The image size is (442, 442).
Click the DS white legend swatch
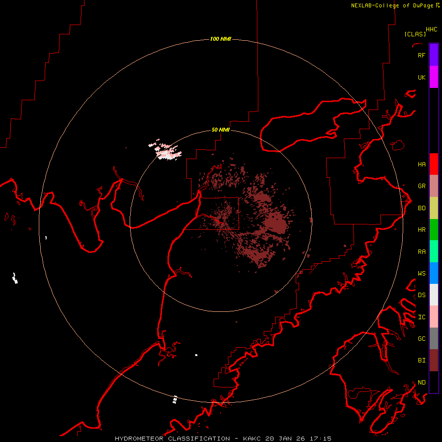click(434, 295)
